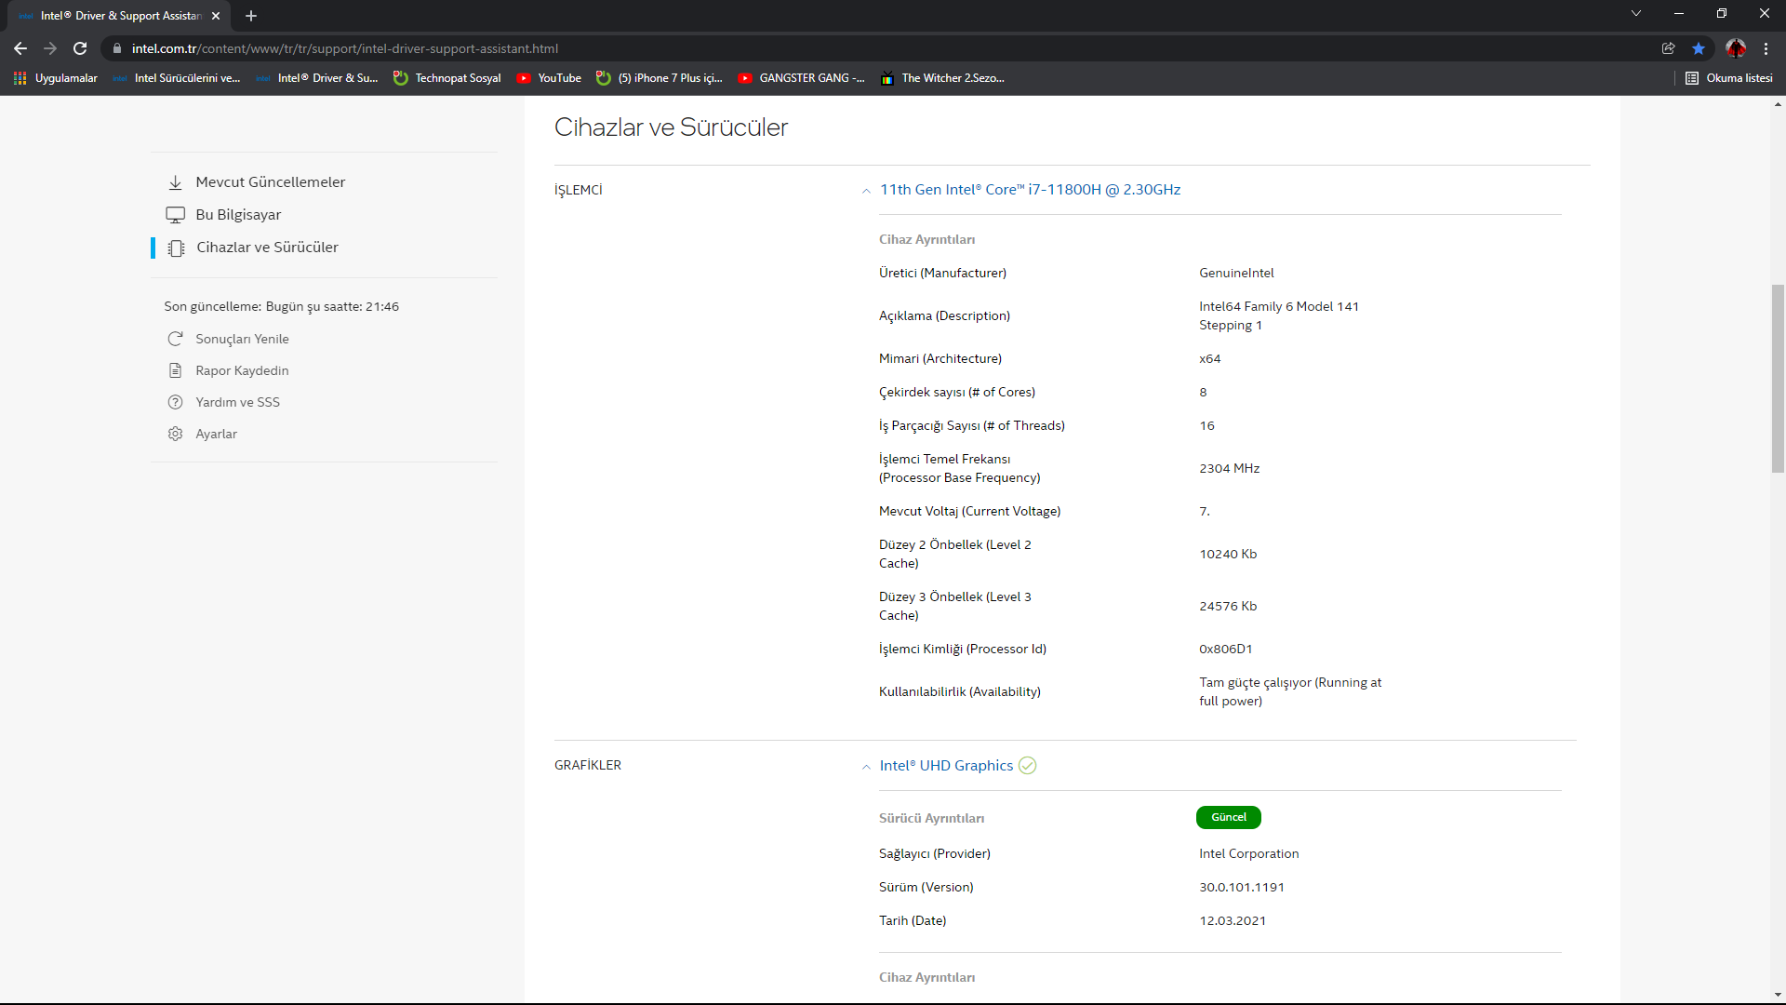Open the YouTube bookmark
1786x1005 pixels.
click(549, 78)
